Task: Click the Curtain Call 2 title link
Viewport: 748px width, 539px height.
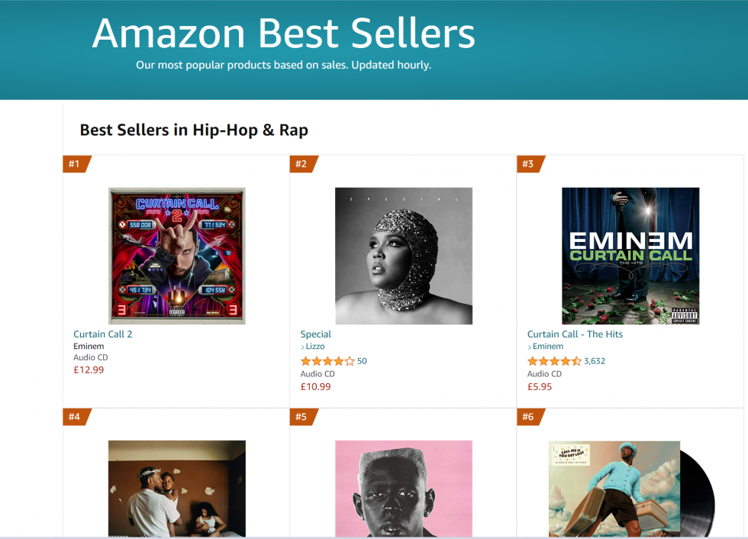Action: click(x=102, y=334)
